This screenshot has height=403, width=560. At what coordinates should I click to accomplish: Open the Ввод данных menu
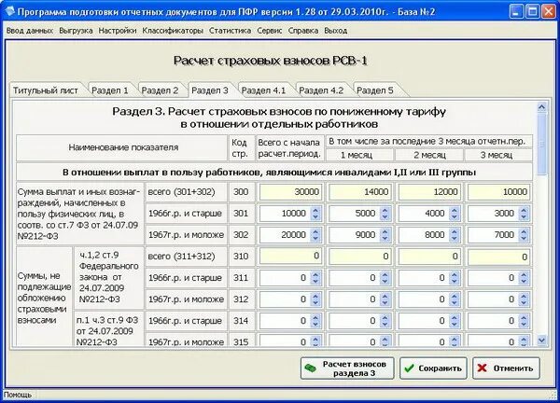tap(30, 31)
